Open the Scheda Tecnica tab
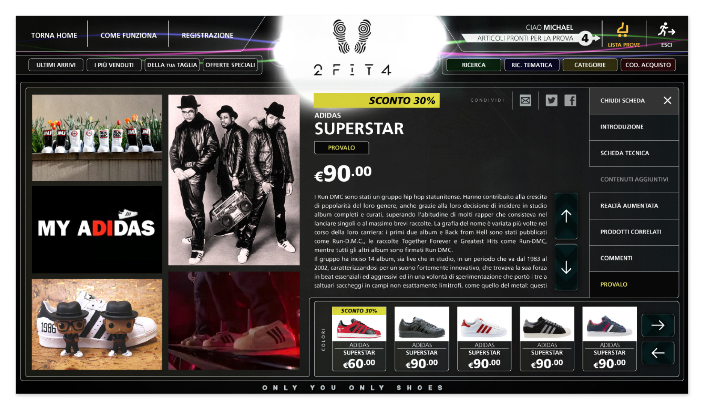The width and height of the screenshot is (704, 409). pos(634,153)
